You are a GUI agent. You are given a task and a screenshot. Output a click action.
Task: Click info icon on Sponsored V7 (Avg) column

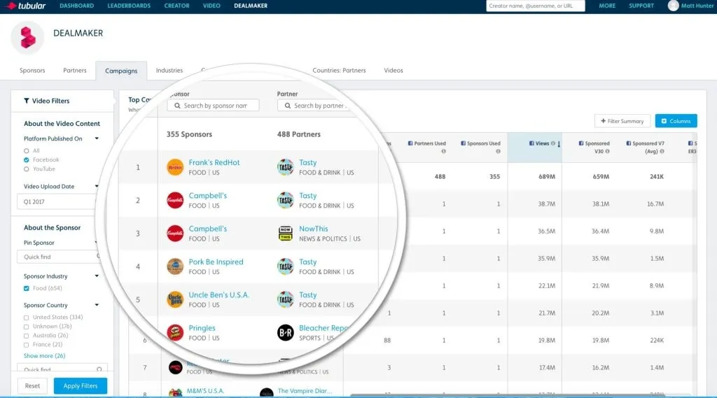tap(662, 151)
